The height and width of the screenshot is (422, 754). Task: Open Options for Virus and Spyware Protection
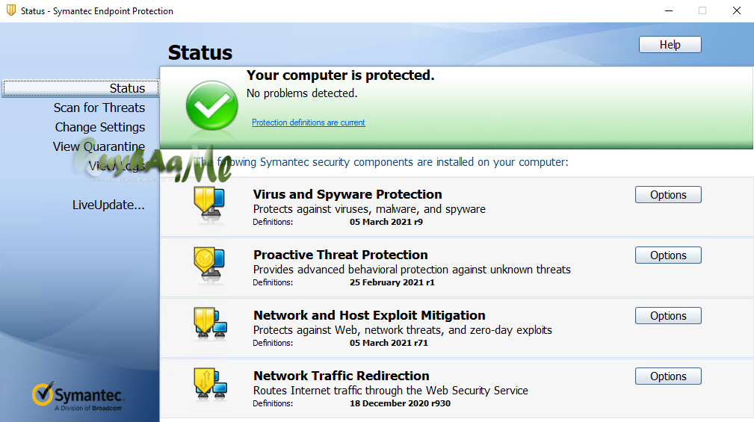[x=668, y=195]
